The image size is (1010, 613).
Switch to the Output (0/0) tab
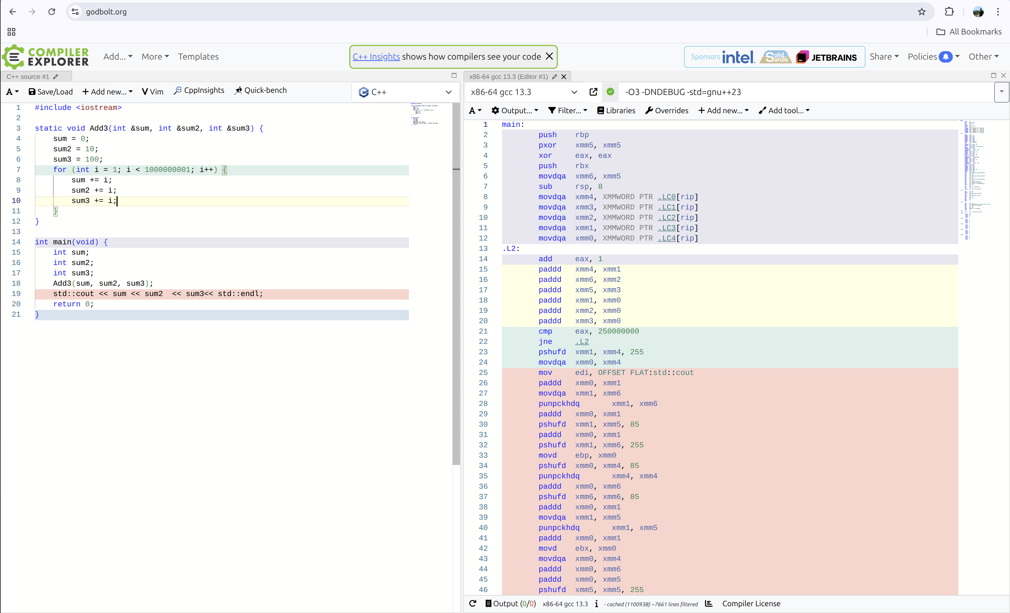click(x=510, y=603)
